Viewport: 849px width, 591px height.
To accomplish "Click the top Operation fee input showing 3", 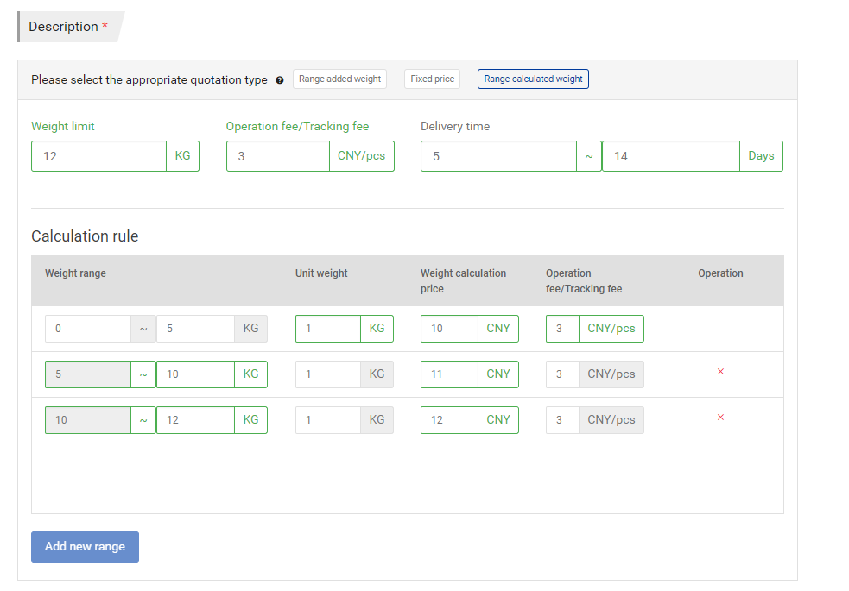I will [277, 157].
